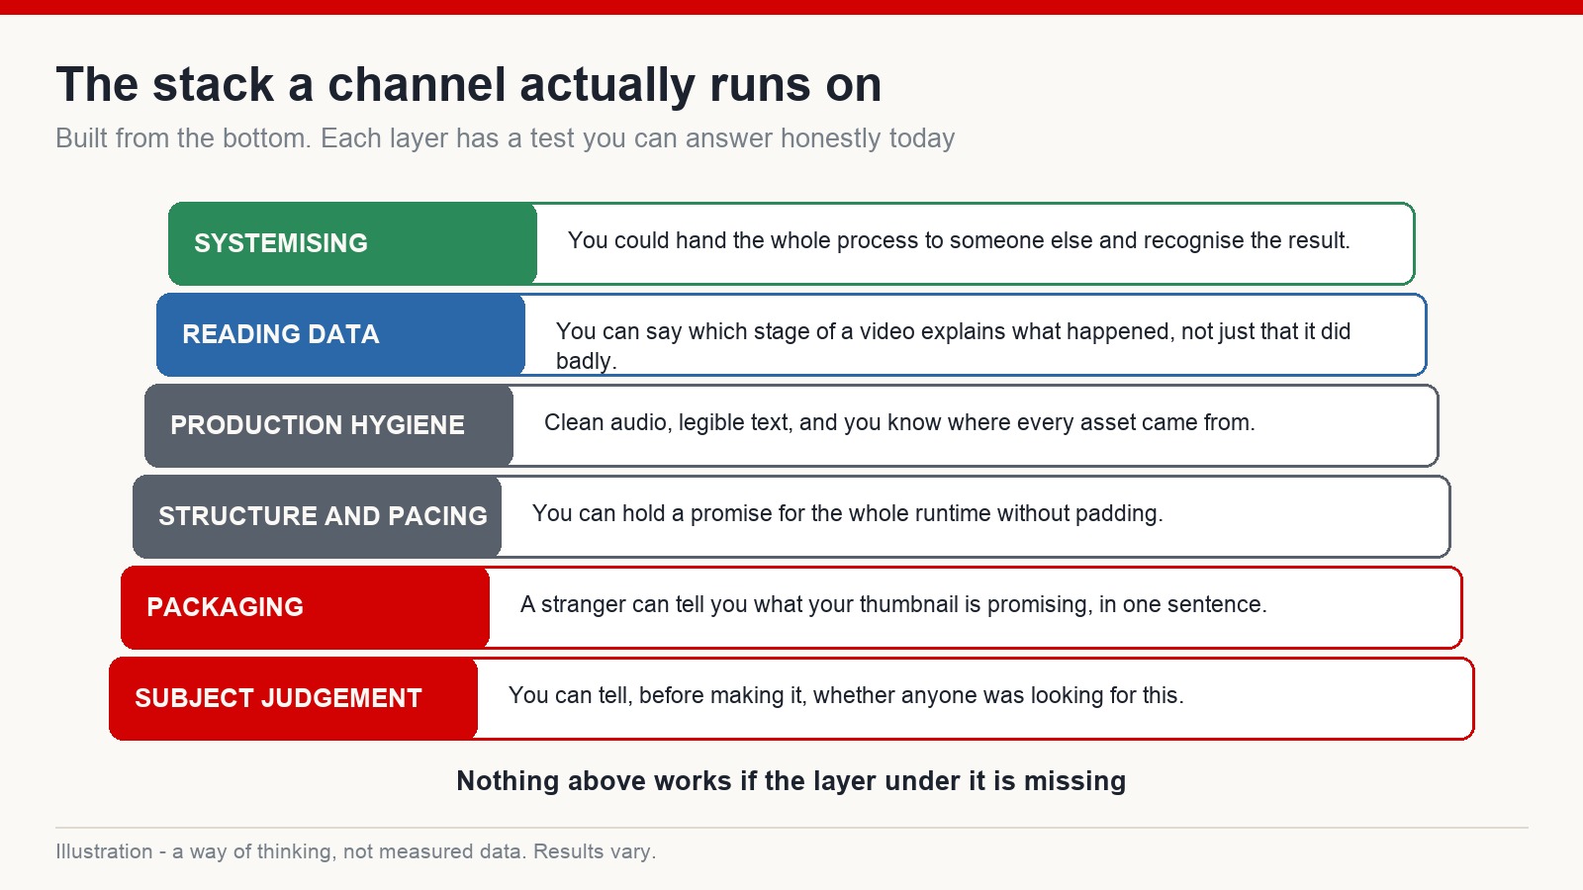Click the green SYSTEMISING label
1583x890 pixels.
pos(352,243)
